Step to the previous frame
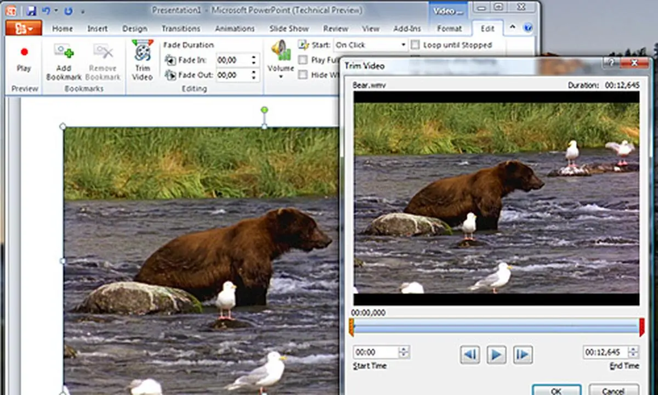The width and height of the screenshot is (658, 395). pos(469,354)
